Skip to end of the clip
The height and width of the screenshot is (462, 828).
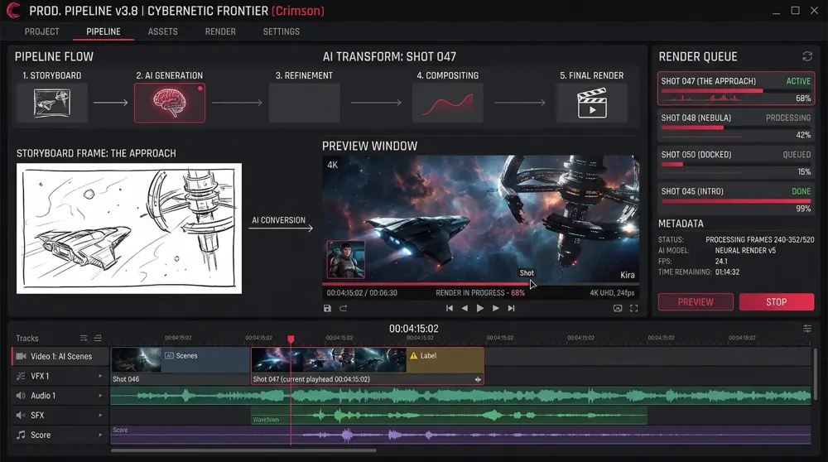click(x=511, y=308)
